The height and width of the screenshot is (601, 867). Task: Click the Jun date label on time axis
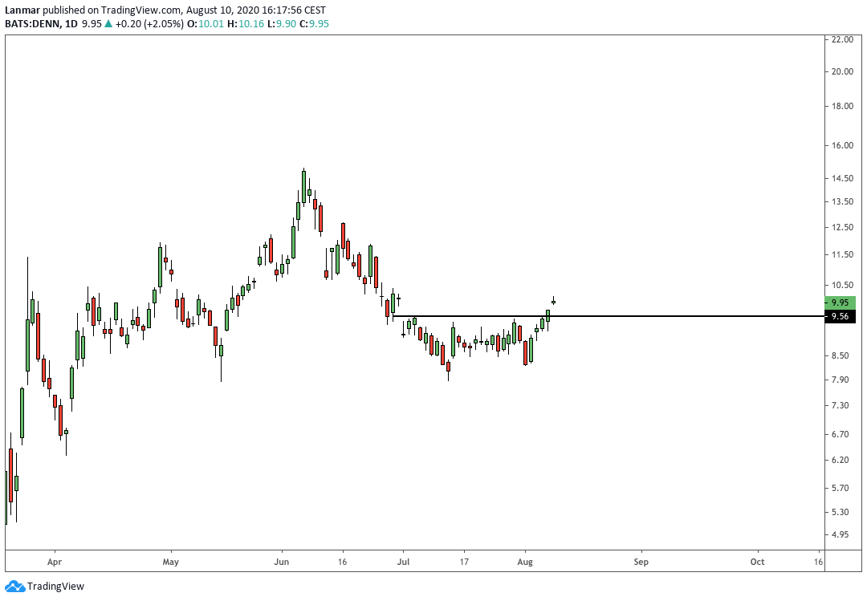pos(282,562)
